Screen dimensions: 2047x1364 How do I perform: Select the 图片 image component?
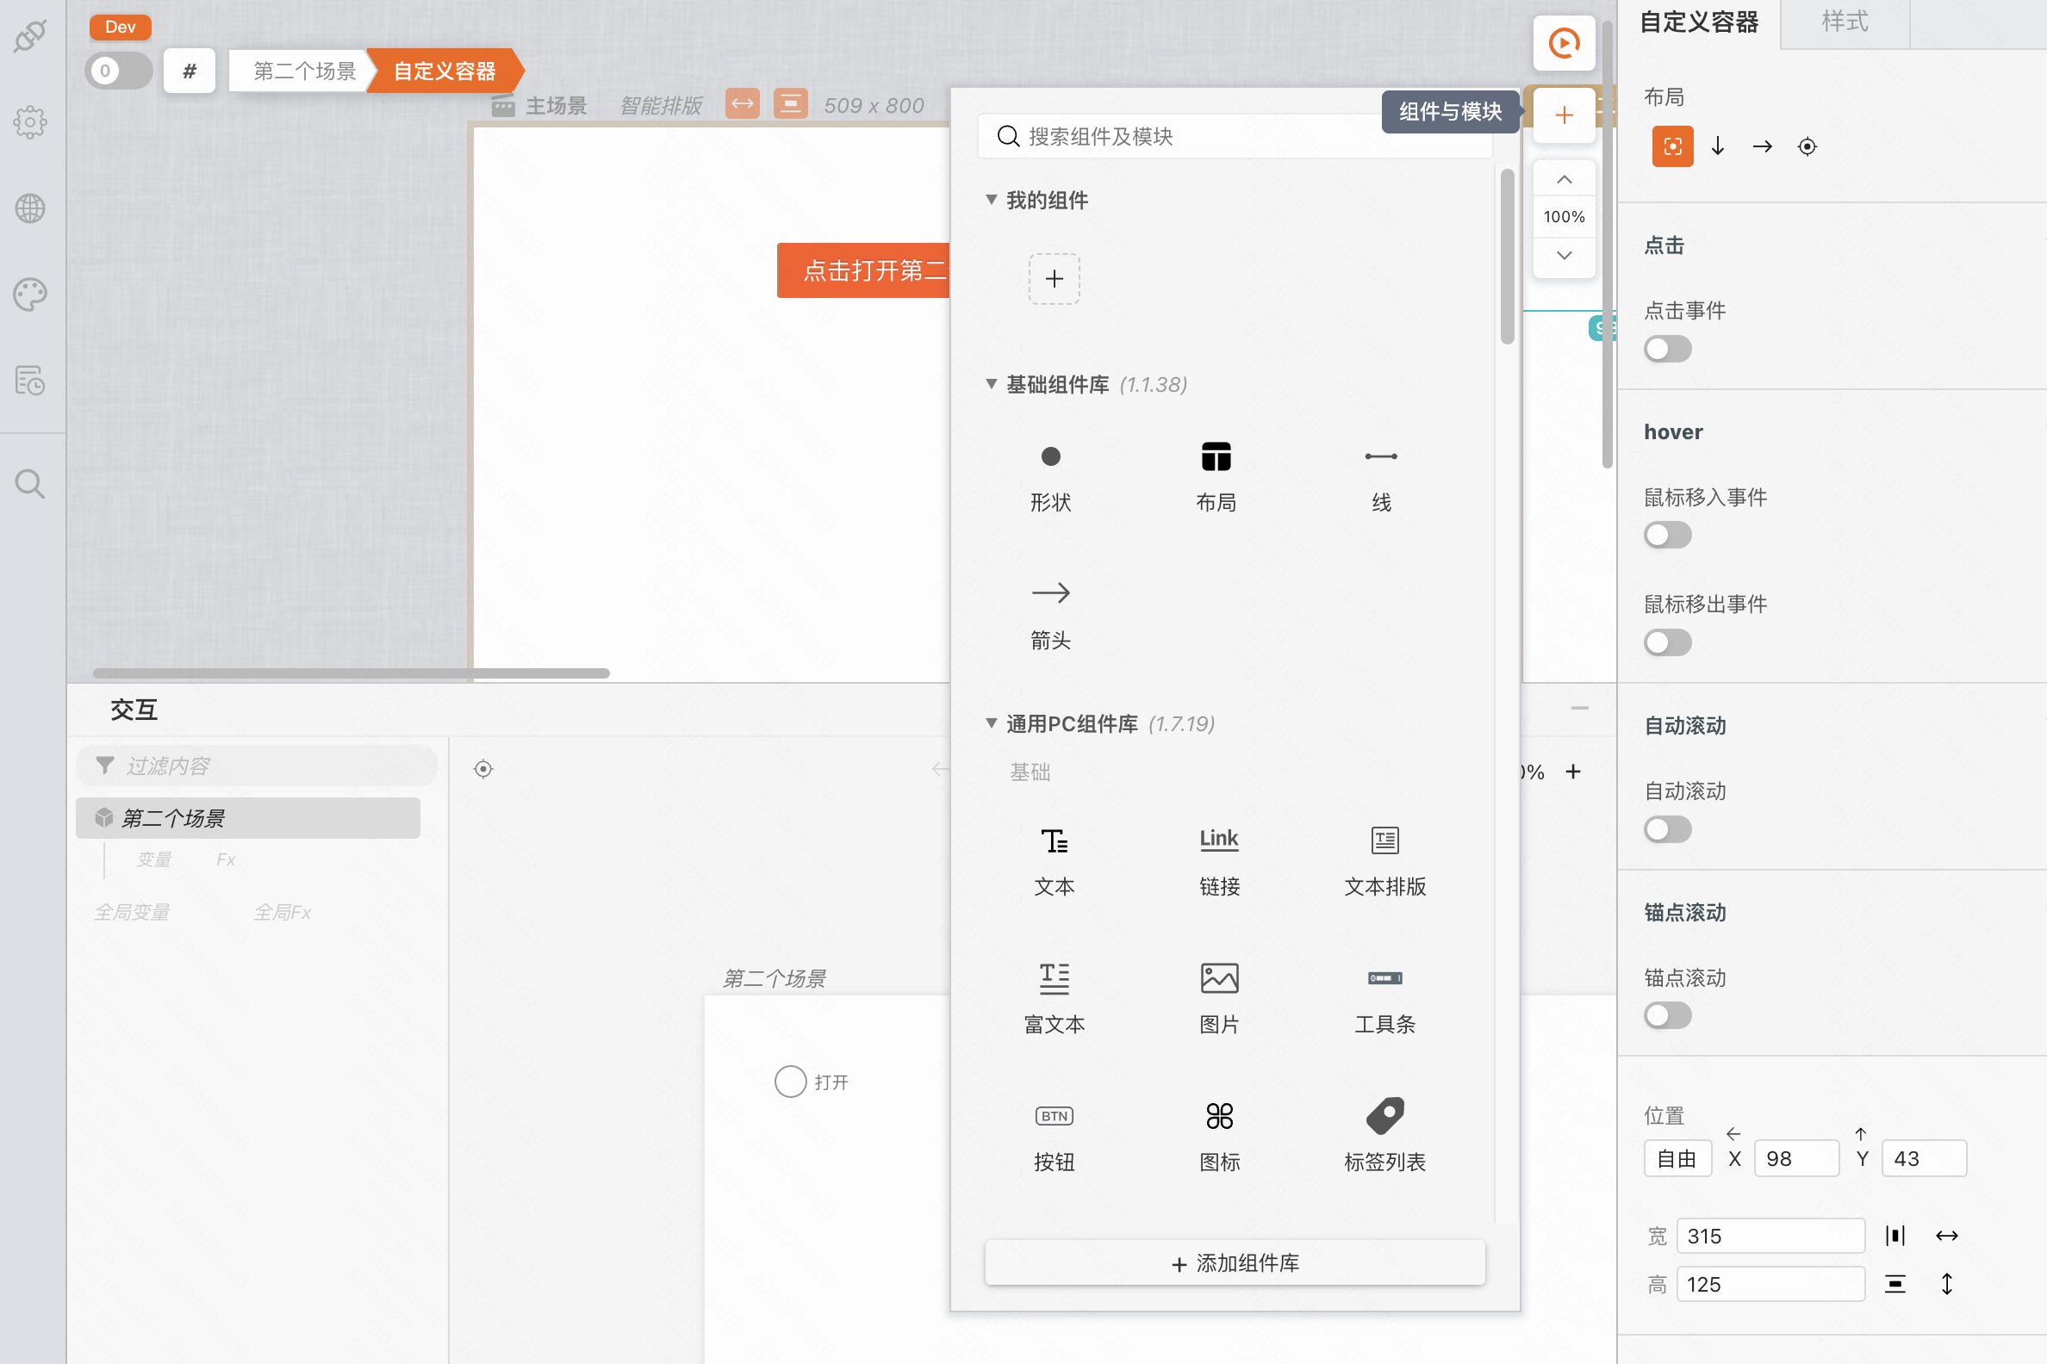[x=1218, y=997]
